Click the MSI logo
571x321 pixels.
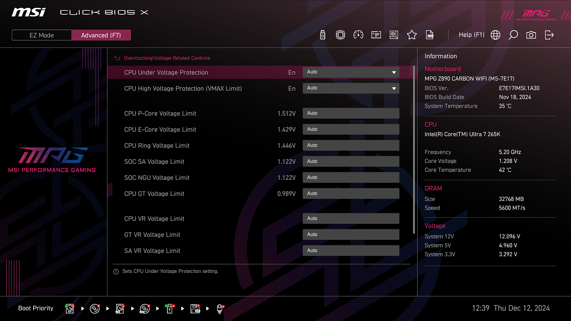(29, 12)
